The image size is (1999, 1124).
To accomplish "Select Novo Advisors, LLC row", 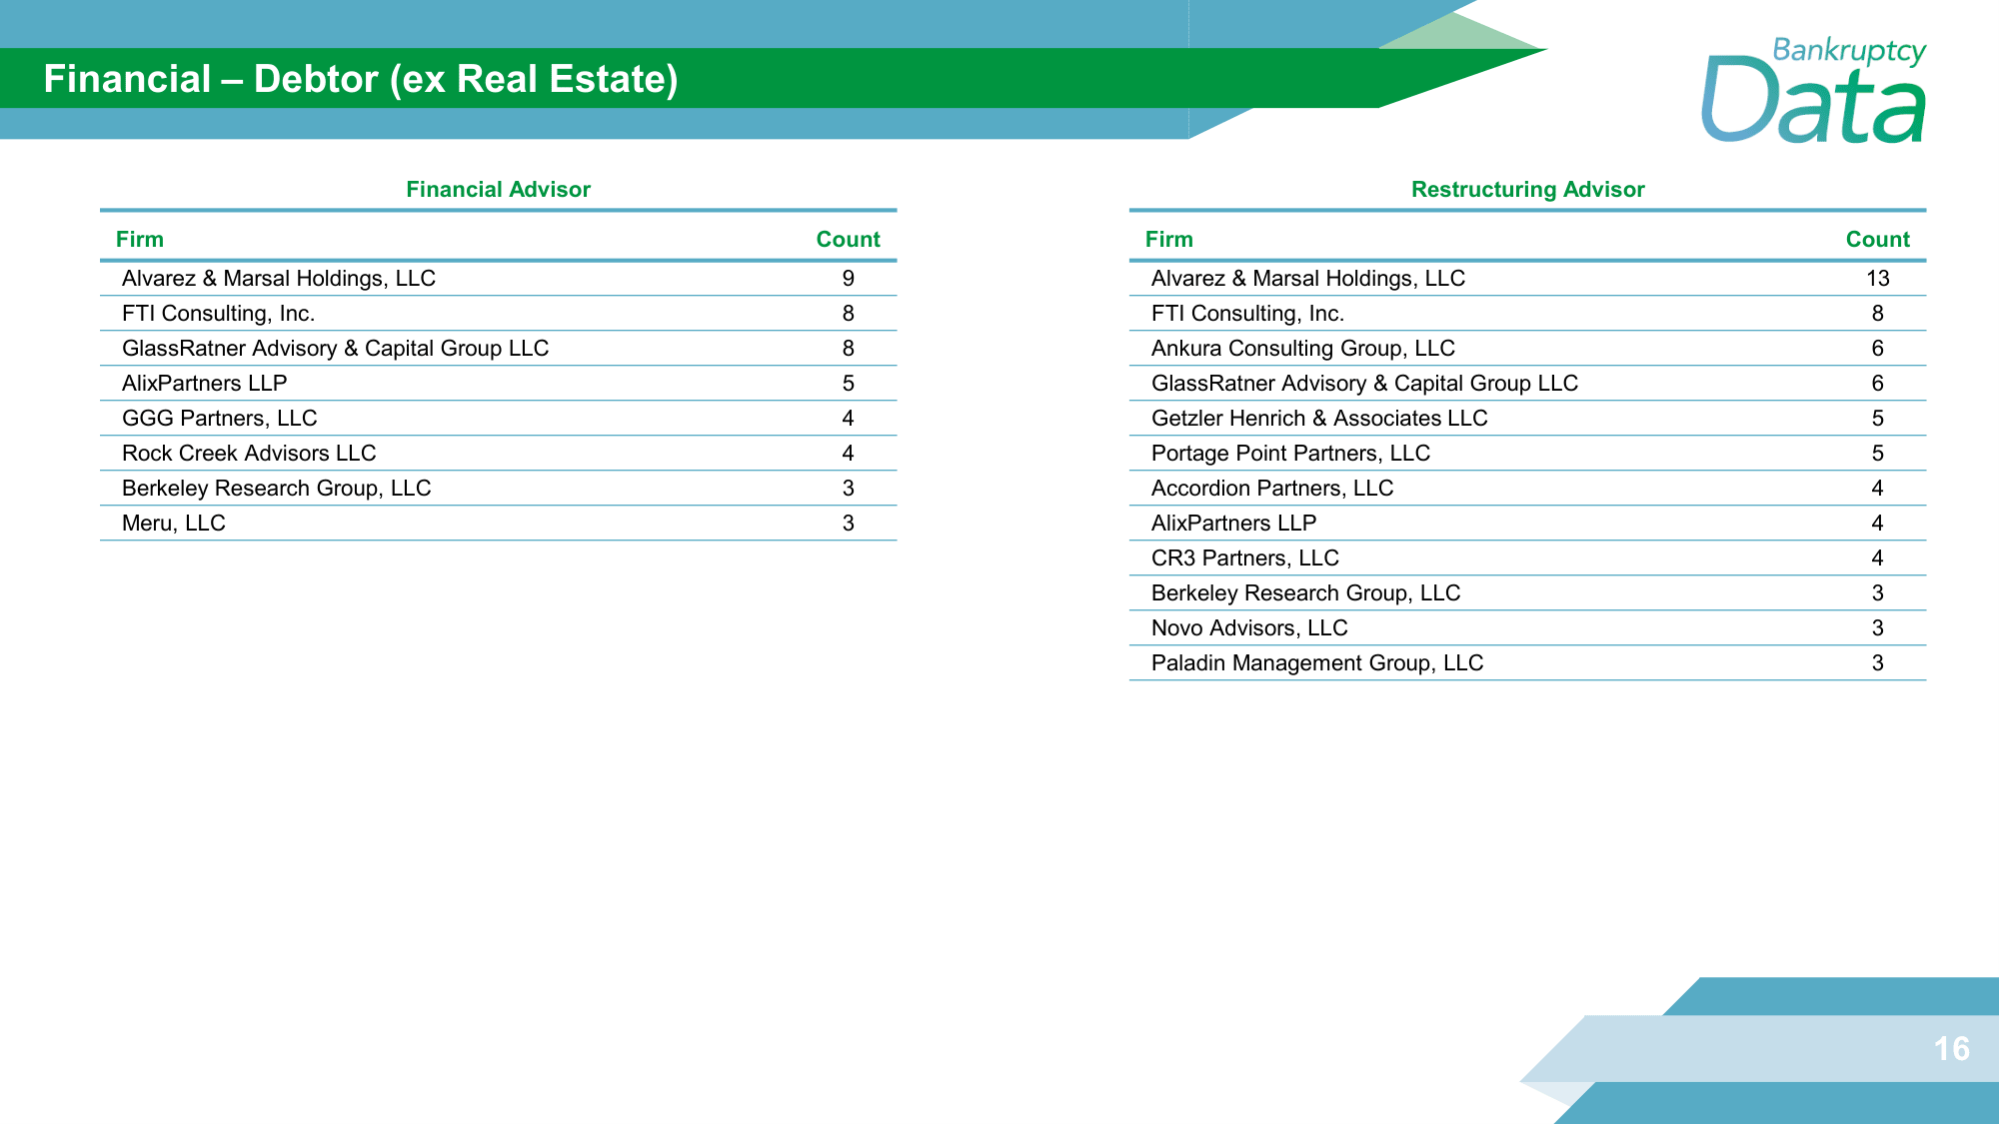I will pos(1249,628).
